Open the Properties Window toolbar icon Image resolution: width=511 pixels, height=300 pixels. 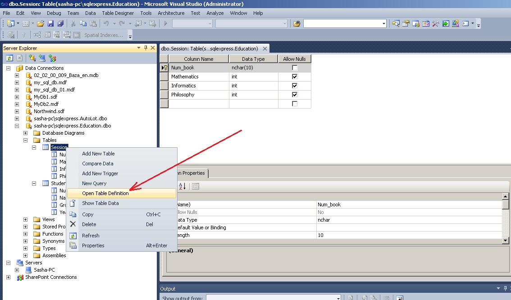pos(406,23)
